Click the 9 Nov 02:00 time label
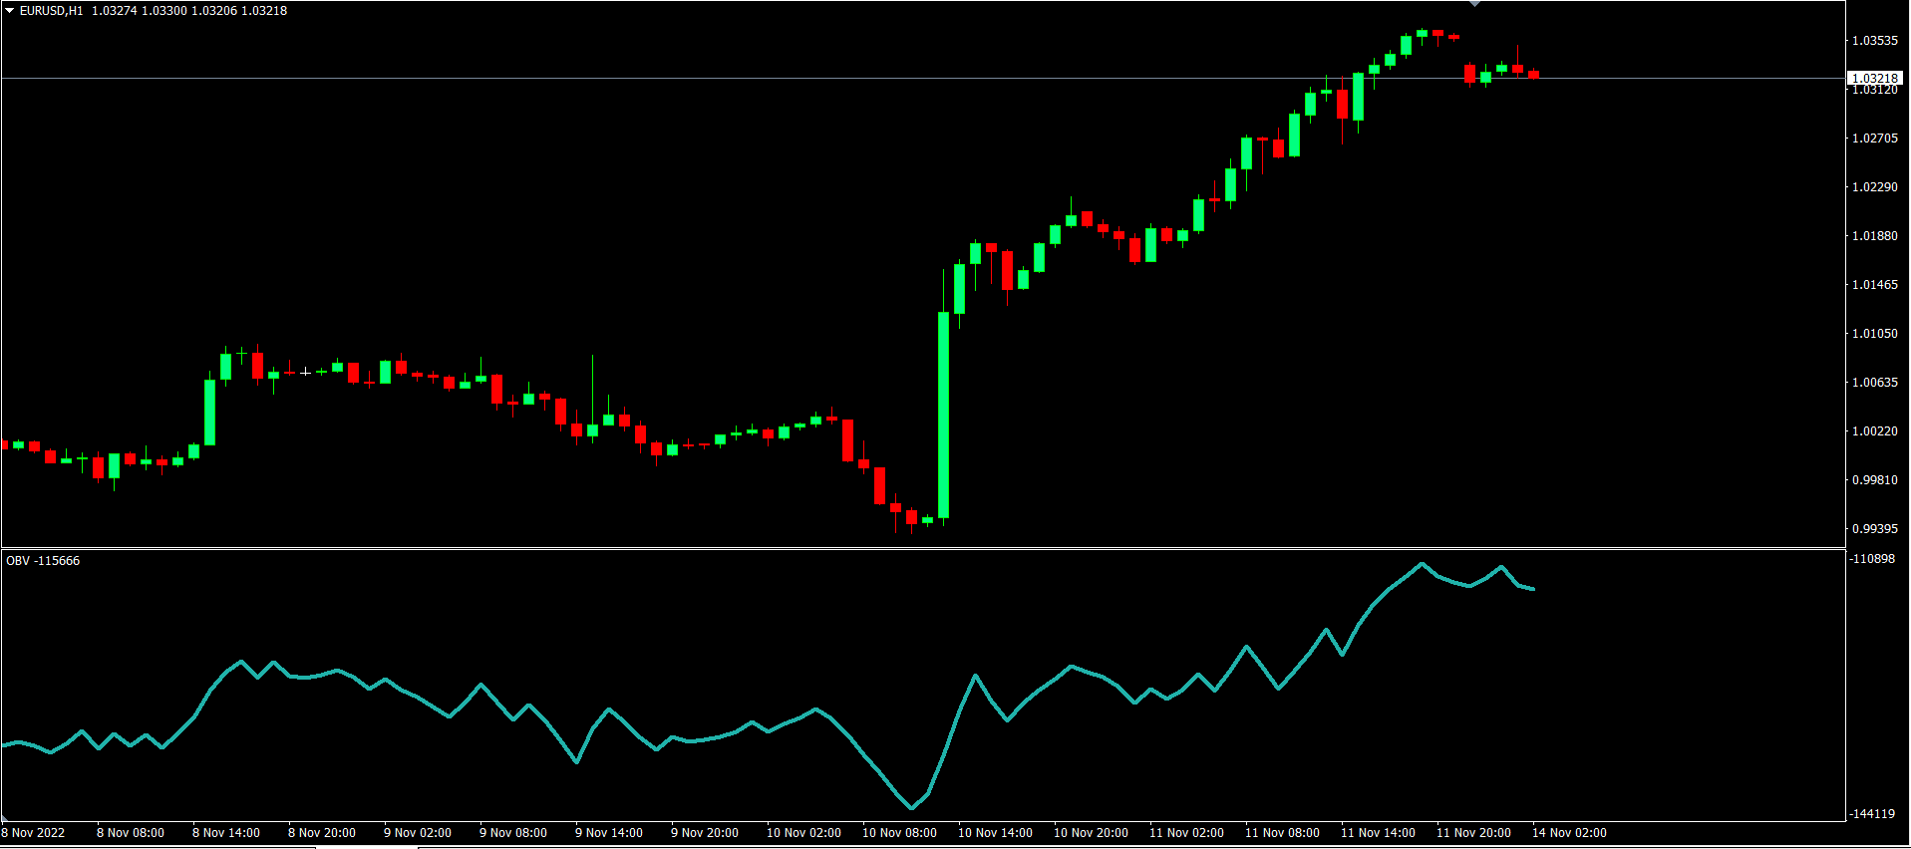This screenshot has width=1911, height=849. click(418, 833)
